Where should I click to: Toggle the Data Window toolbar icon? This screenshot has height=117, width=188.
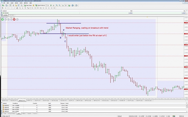coord(13,5)
